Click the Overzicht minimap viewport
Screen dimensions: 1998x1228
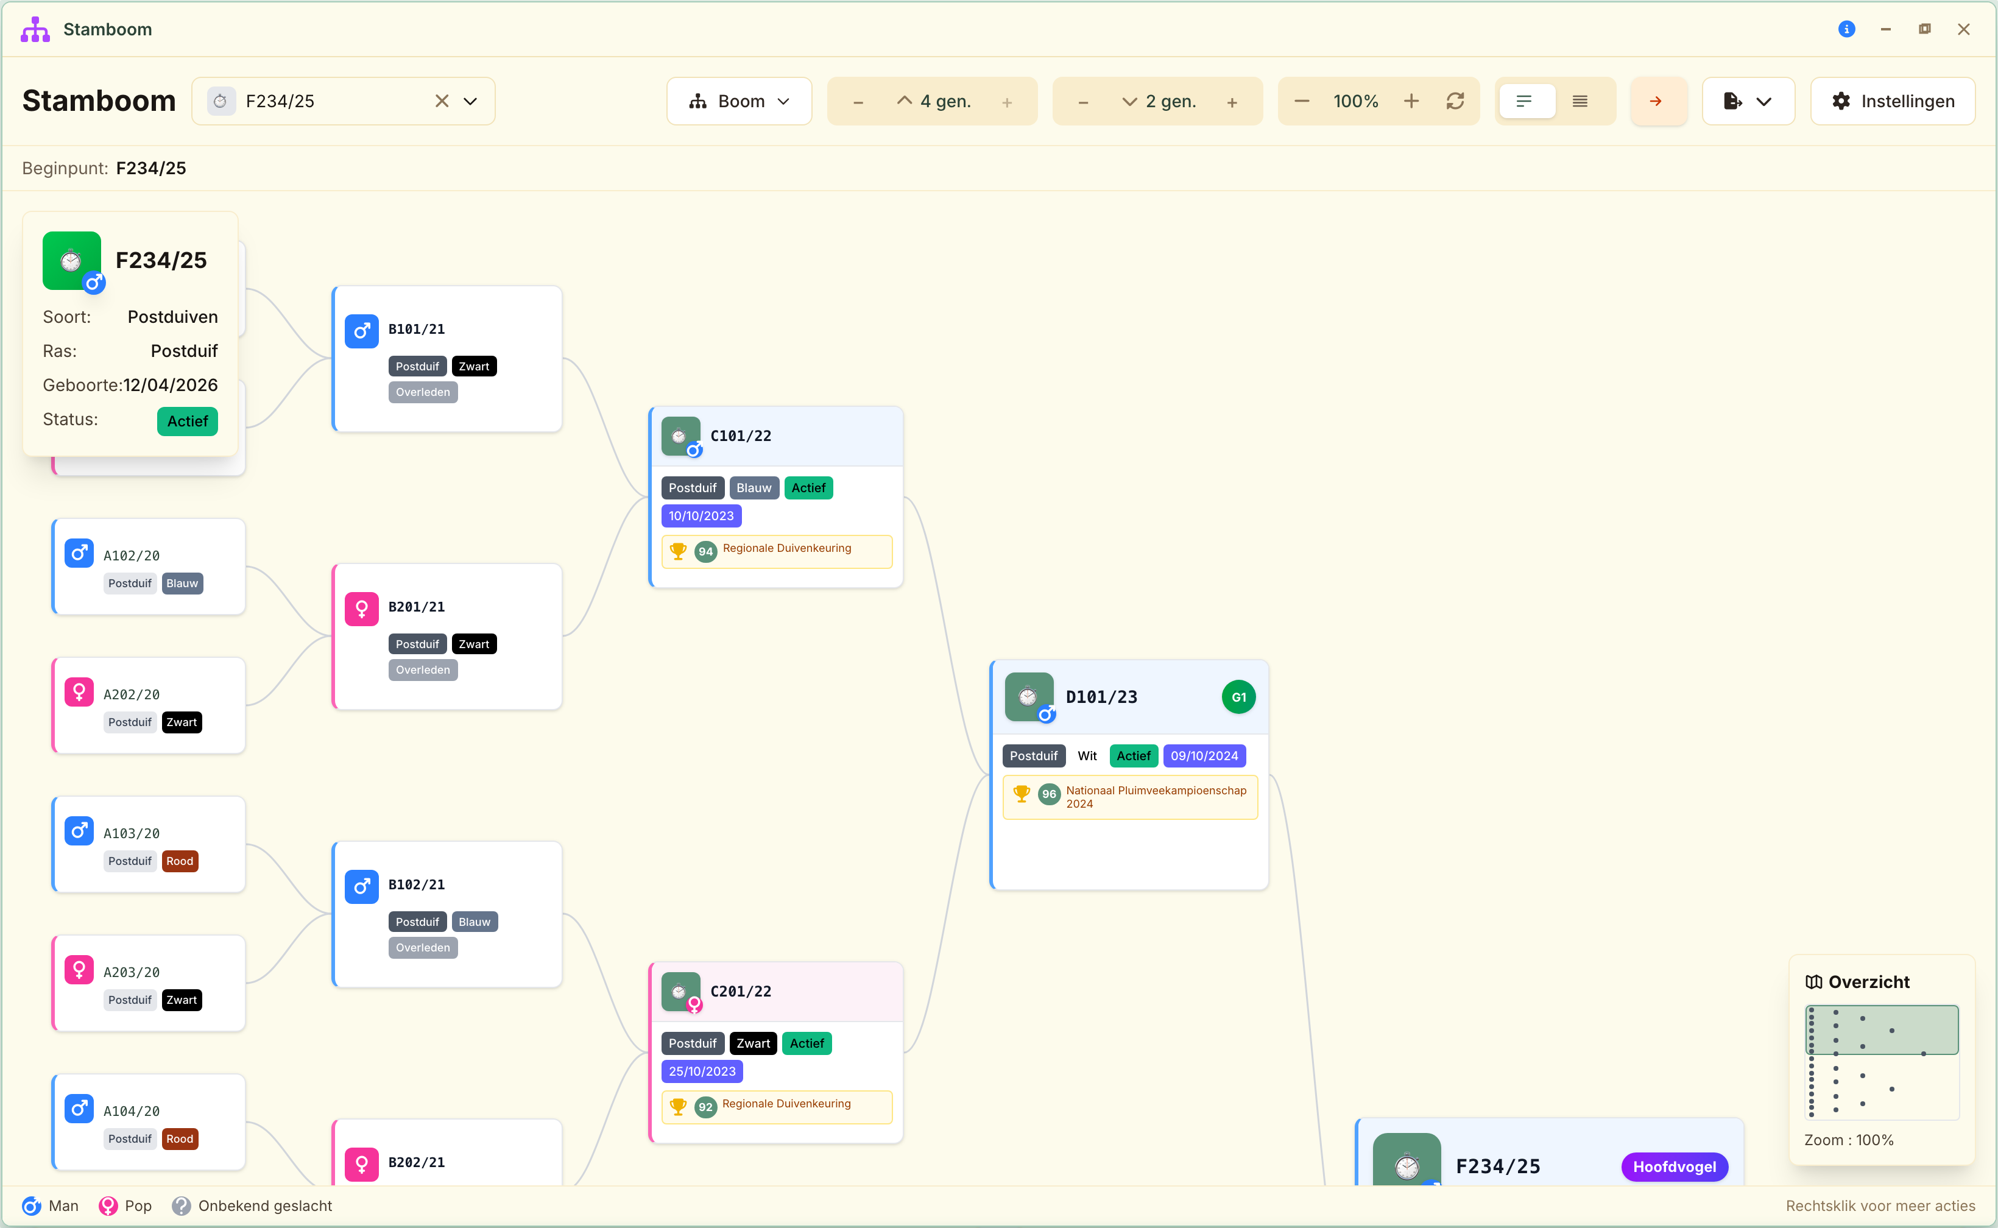(1881, 1030)
